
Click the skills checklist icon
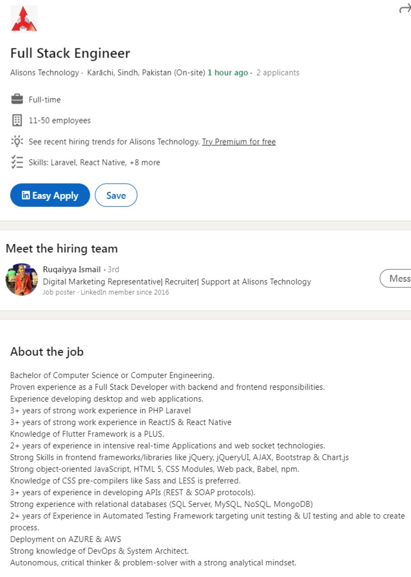17,162
